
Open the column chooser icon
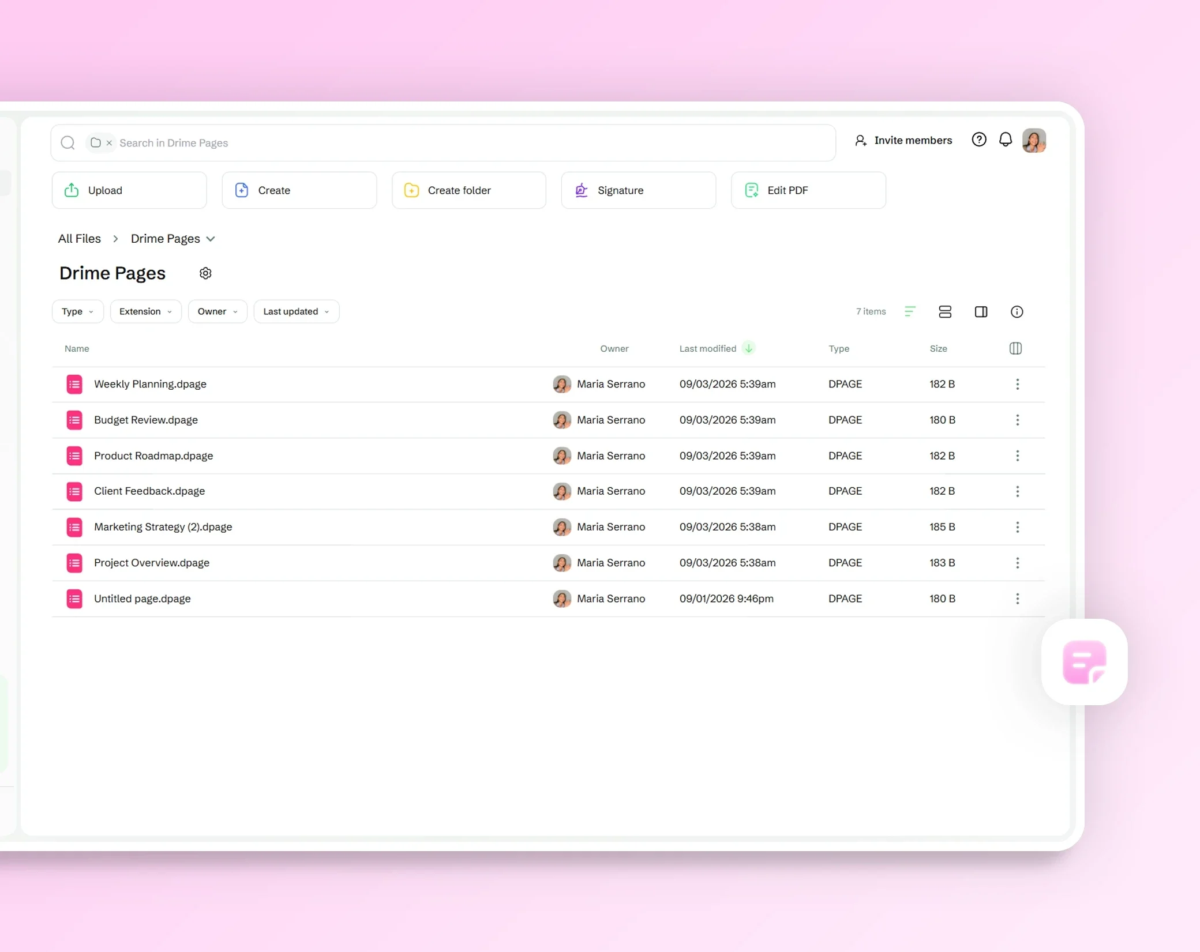(1015, 348)
